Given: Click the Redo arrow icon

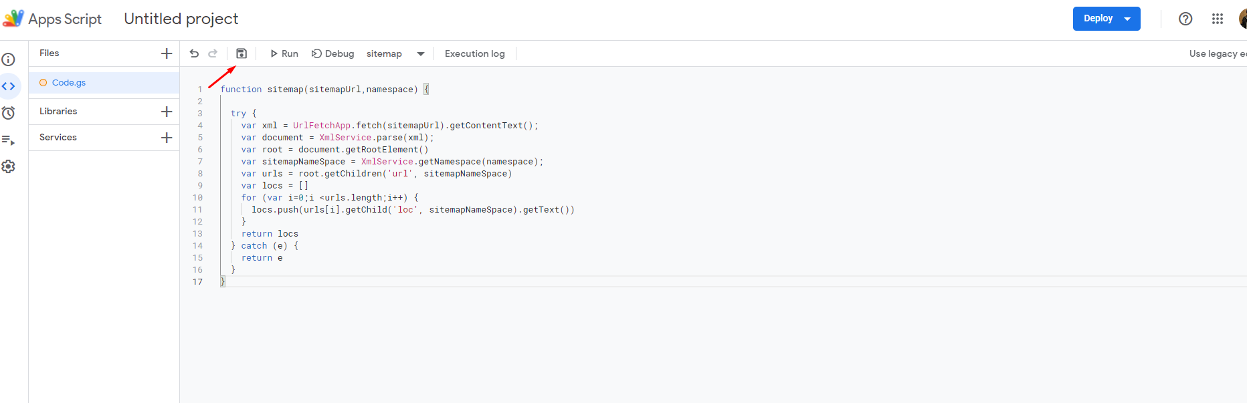Looking at the screenshot, I should pos(213,53).
